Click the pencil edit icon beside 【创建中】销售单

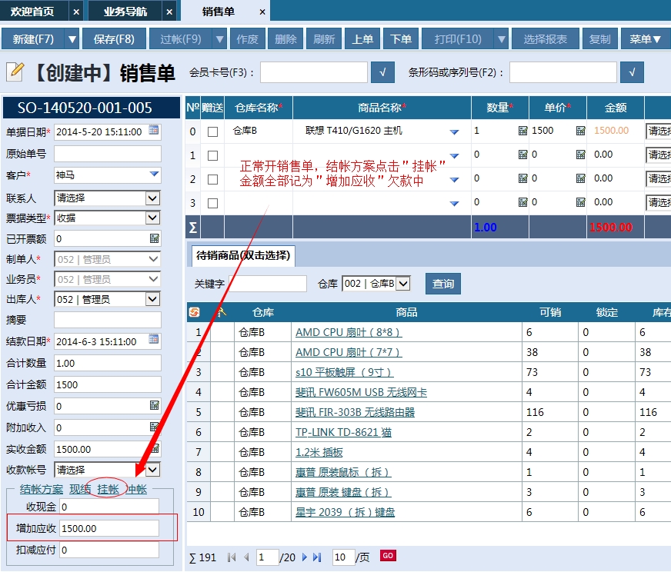tap(15, 71)
